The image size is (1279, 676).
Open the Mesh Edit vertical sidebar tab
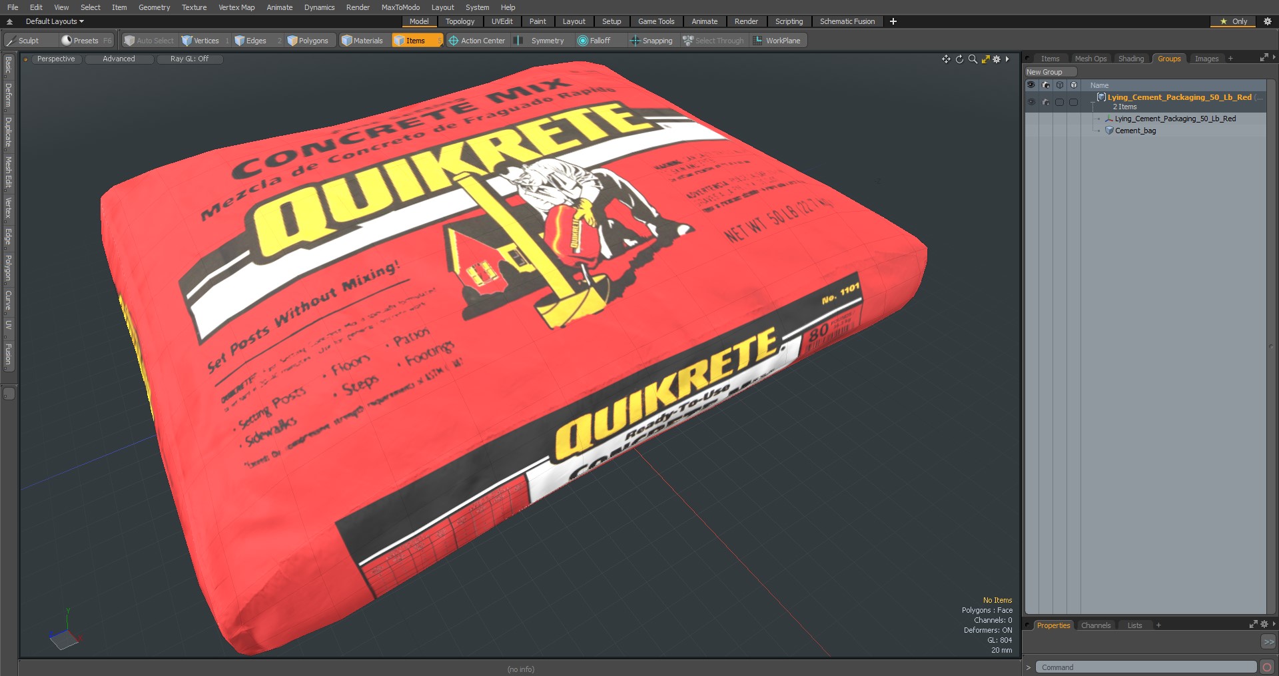click(8, 172)
